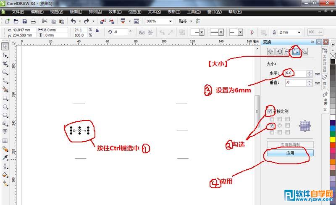336x205 pixels.
Task: Click the Save icon in the toolbar
Action: coord(24,21)
